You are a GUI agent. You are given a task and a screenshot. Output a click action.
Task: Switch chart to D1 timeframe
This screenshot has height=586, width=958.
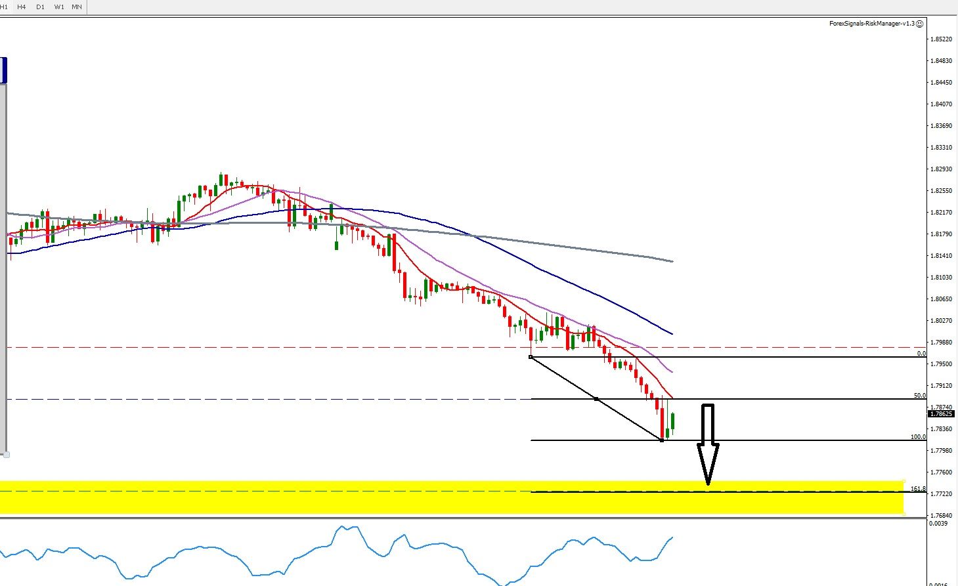click(x=41, y=7)
